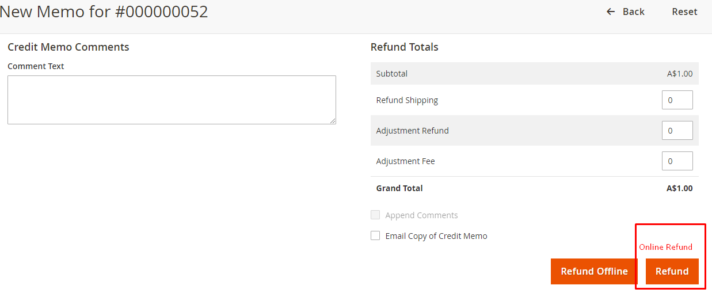Click the red Online Refund annotation text
The image size is (712, 308).
665,247
